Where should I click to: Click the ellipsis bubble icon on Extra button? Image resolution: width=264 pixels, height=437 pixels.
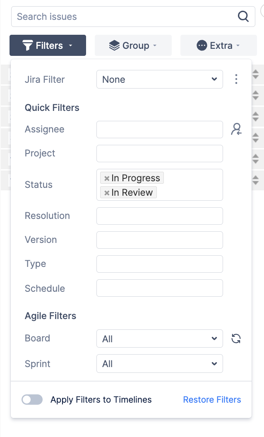202,46
